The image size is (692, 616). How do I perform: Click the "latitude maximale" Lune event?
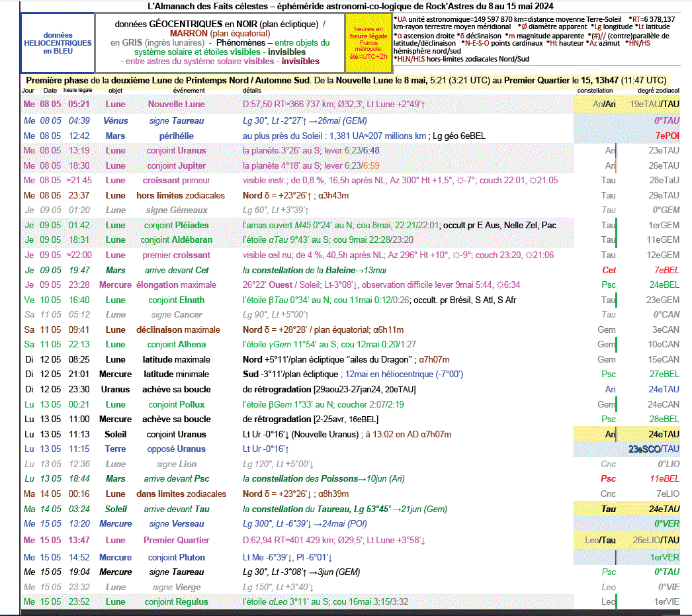(177, 360)
